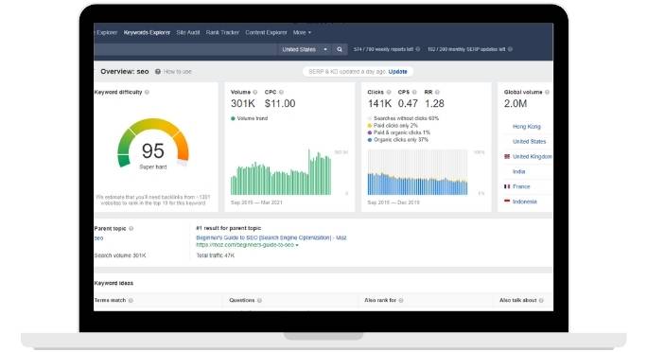The height and width of the screenshot is (352, 647).
Task: Click info icon beside Terms match
Action: pos(131,301)
